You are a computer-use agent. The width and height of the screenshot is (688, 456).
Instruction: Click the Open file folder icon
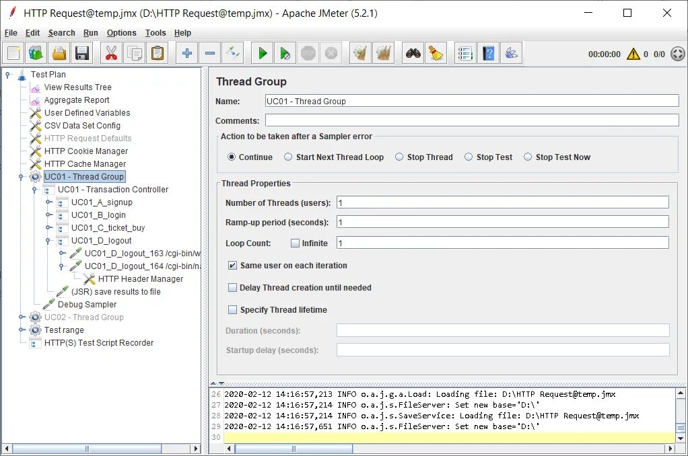[59, 54]
